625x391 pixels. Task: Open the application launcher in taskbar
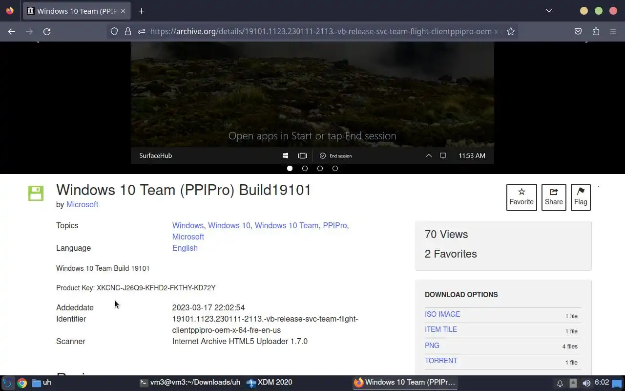8,383
